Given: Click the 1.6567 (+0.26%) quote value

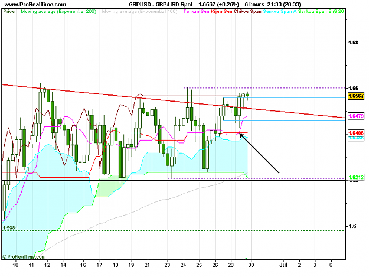Looking at the screenshot, I should (218, 5).
